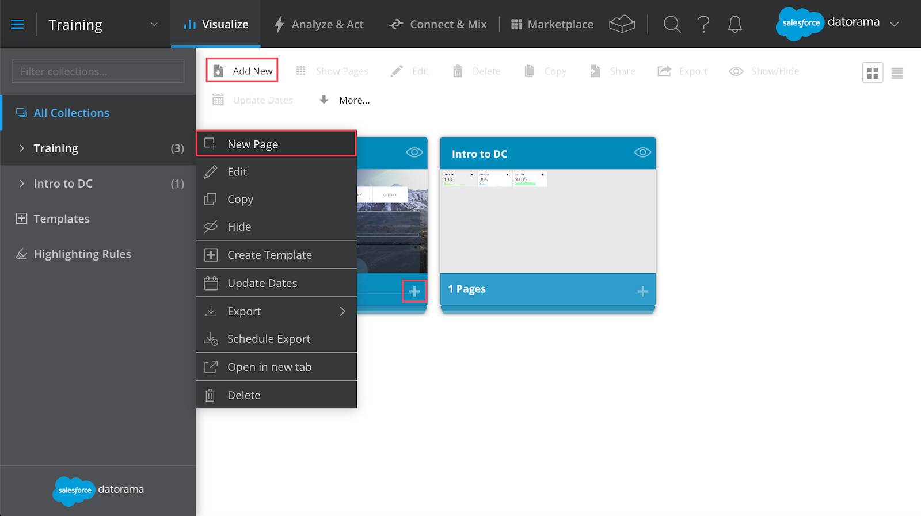Open the More... toolbar menu
Image resolution: width=921 pixels, height=516 pixels.
point(344,100)
